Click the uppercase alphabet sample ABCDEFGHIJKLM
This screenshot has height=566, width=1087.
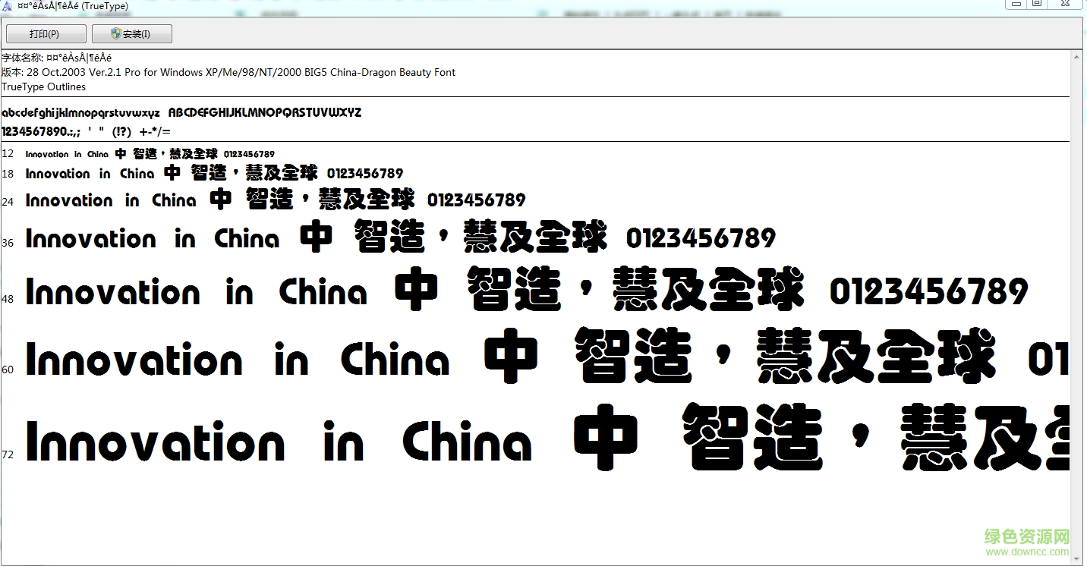[264, 113]
